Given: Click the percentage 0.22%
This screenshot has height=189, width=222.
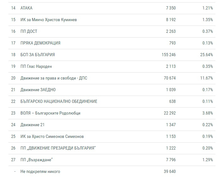Looking at the screenshot, I should pyautogui.click(x=208, y=125).
